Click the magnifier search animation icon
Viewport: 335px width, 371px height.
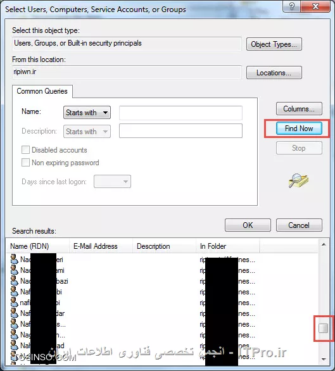point(298,181)
